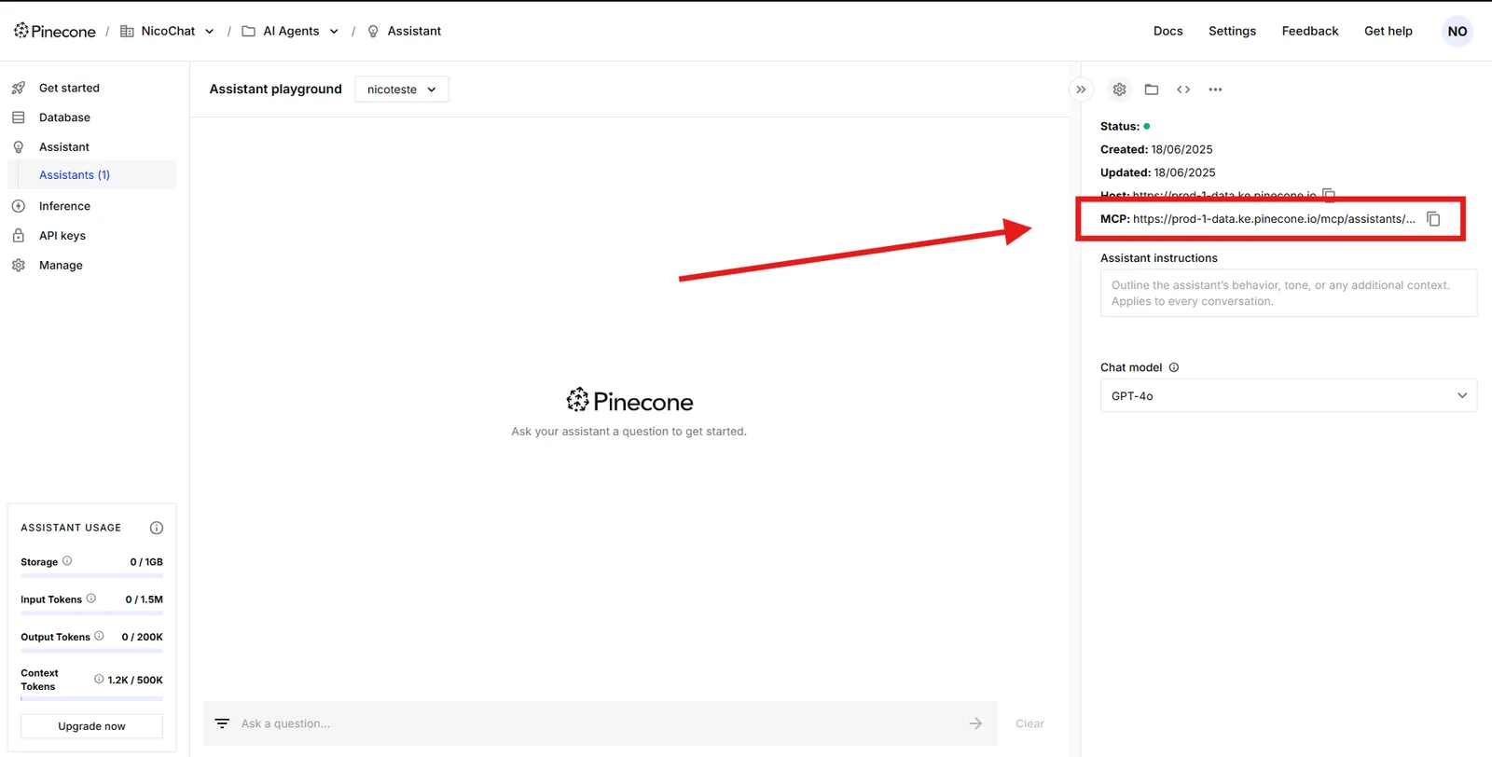
Task: Click the Assistant usage info icon
Action: (x=157, y=528)
